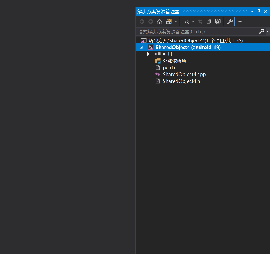The image size is (270, 254).
Task: Toggle the pin to unpin Solution Explorer
Action: [x=259, y=11]
